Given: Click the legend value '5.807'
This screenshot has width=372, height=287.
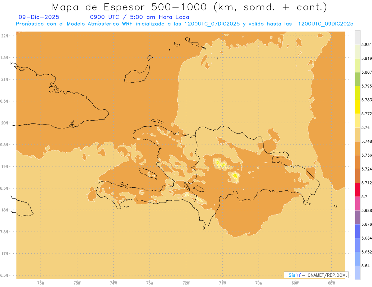Looking at the screenshot, I should click(x=367, y=72).
